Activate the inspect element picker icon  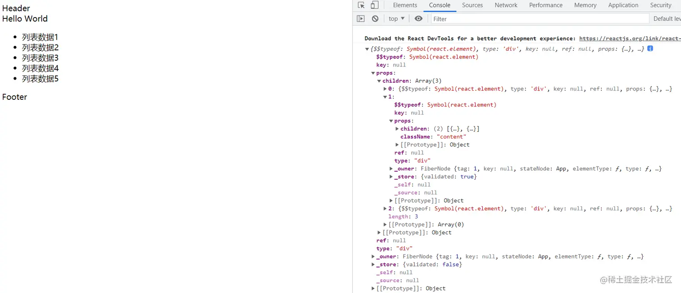click(361, 5)
